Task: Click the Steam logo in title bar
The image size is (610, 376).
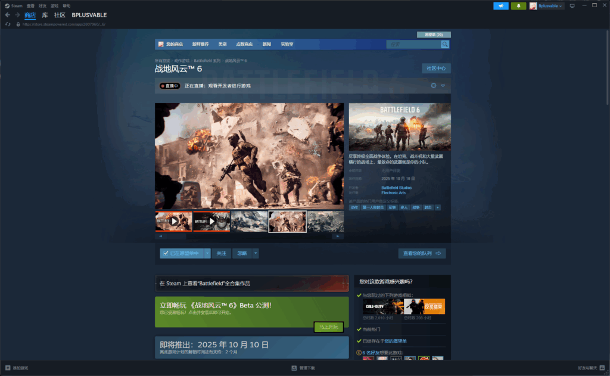Action: coord(7,6)
